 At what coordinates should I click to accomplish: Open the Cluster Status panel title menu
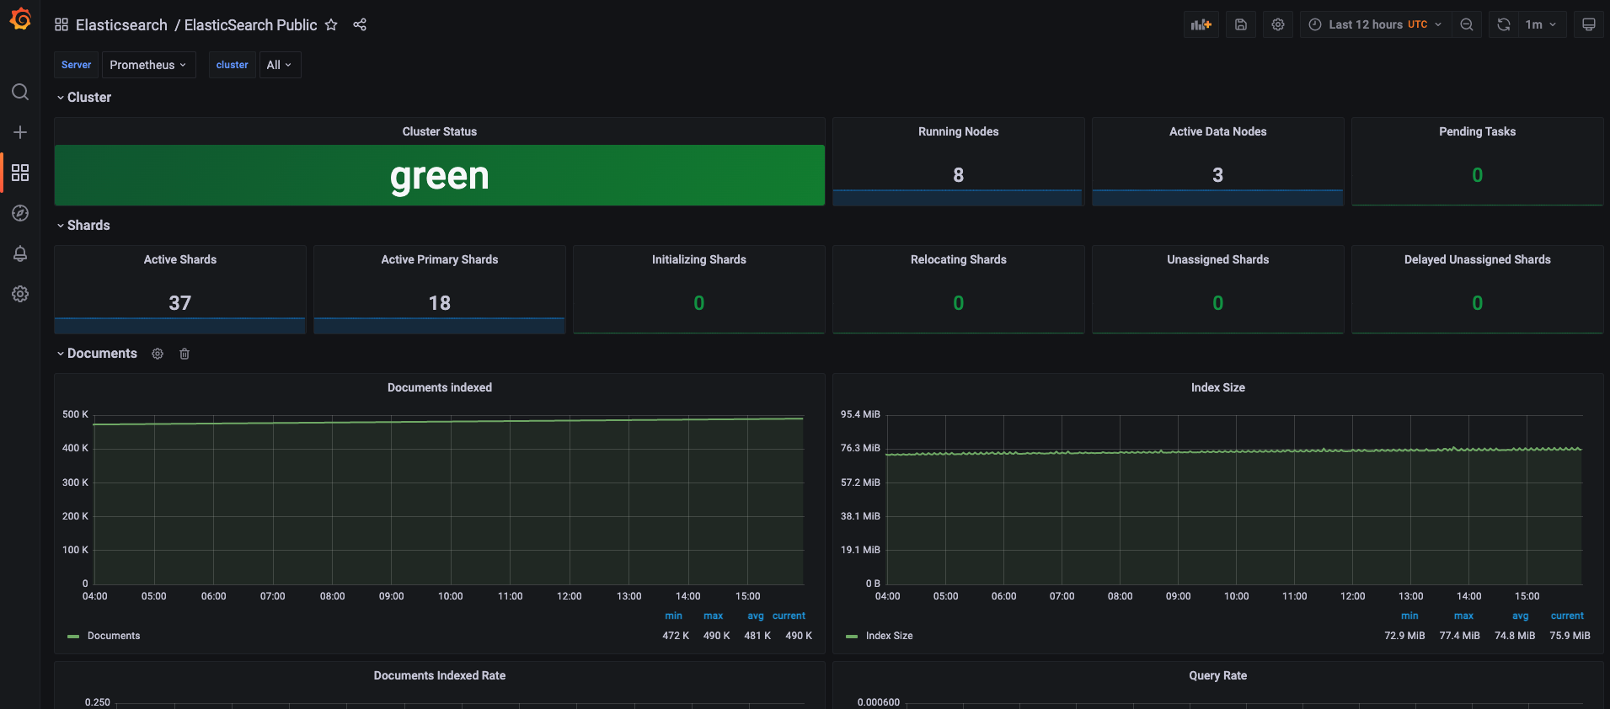[x=440, y=131]
